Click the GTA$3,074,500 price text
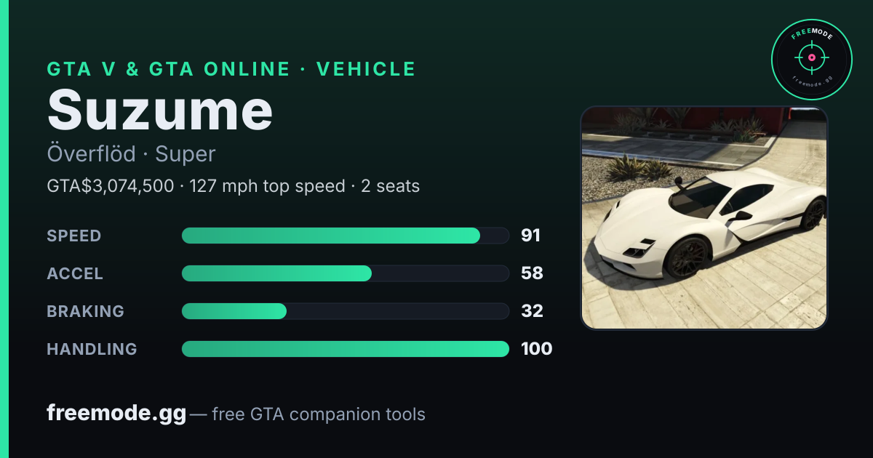 coord(111,186)
